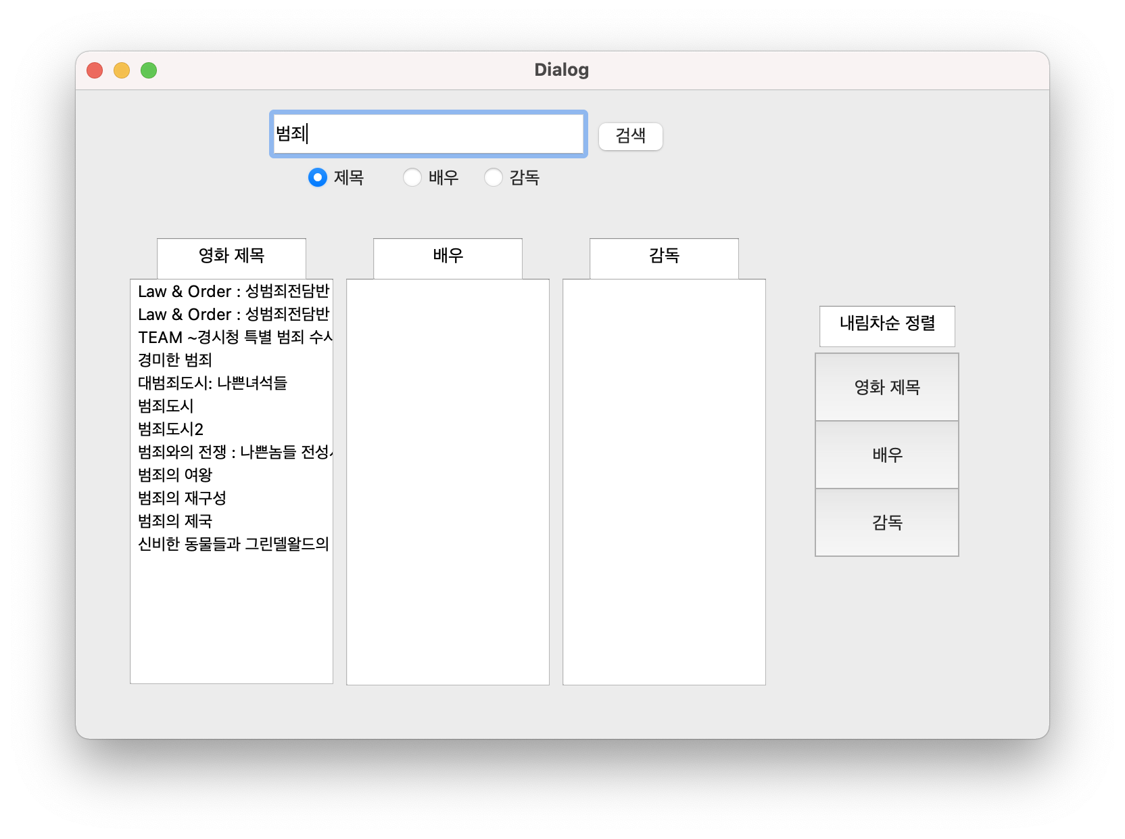Image resolution: width=1125 pixels, height=839 pixels.
Task: Click inside the empty 배우 list box
Action: click(x=448, y=482)
